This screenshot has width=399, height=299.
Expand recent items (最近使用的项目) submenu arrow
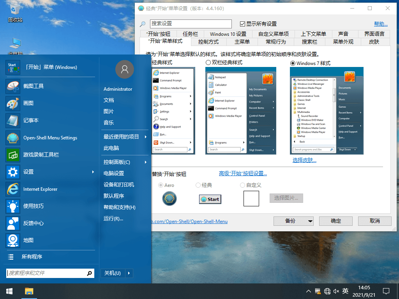(146, 137)
